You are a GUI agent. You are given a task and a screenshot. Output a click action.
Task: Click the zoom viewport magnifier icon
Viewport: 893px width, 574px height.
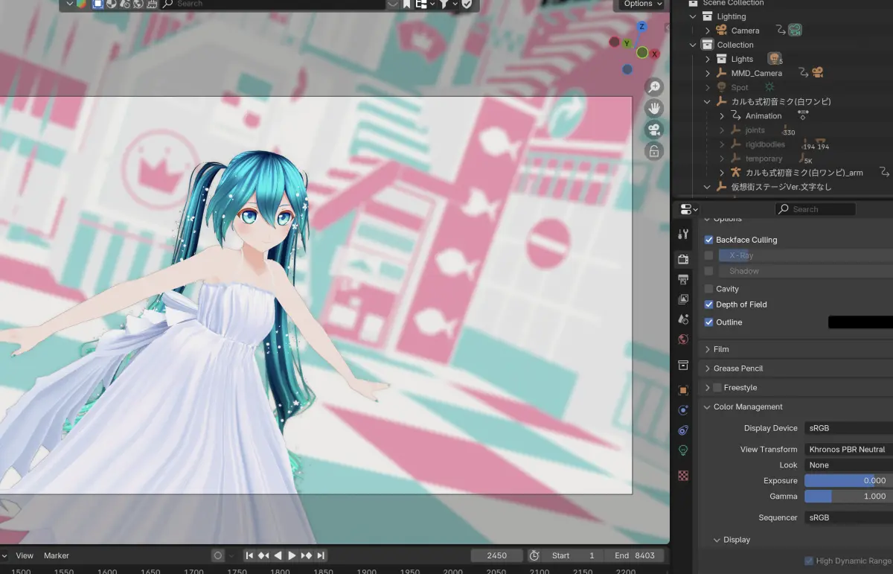[x=654, y=87]
